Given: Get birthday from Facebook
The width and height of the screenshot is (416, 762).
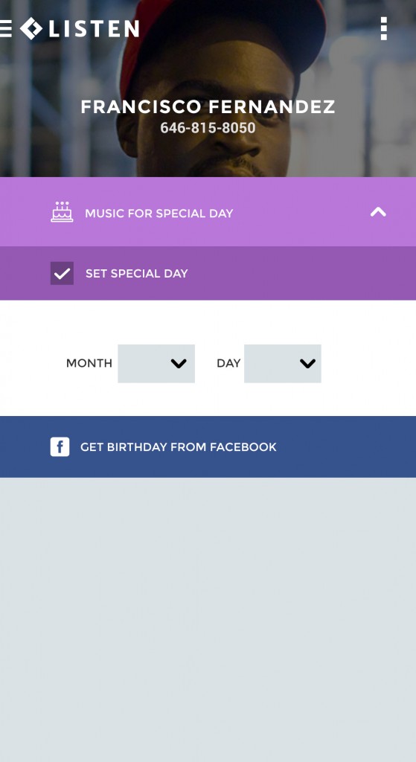Looking at the screenshot, I should (208, 446).
